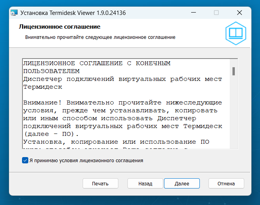Click the license text scrollbar thumb
The image size is (260, 205).
[x=233, y=71]
